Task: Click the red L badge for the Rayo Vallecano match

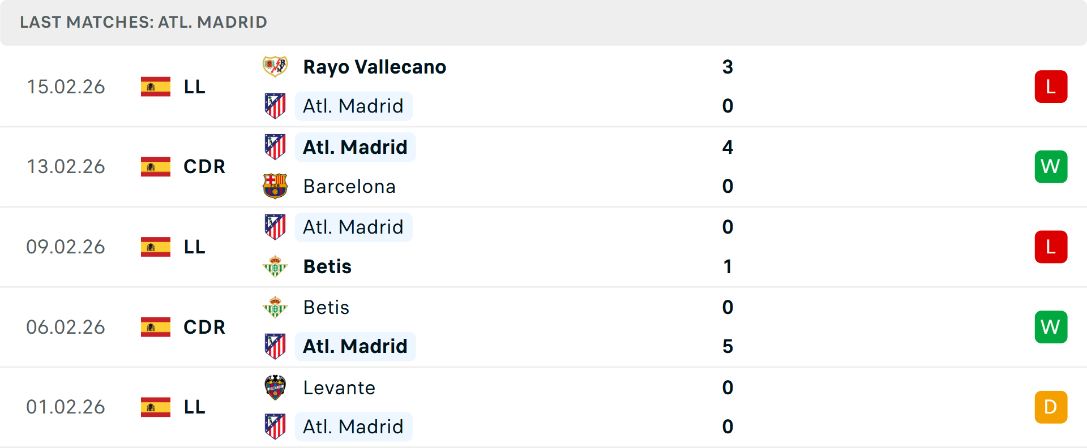Action: point(1051,86)
